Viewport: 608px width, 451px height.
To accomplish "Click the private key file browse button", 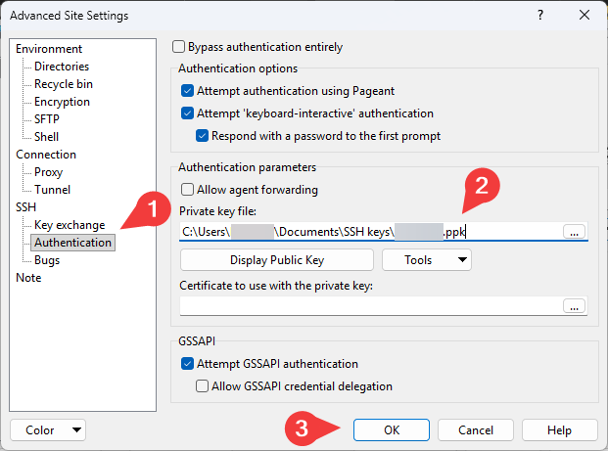I will [x=575, y=232].
